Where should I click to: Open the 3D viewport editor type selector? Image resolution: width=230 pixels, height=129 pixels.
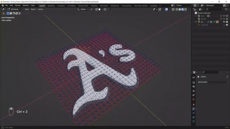tap(4, 9)
